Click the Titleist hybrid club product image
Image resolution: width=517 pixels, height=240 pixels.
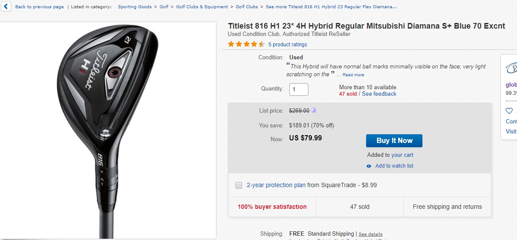pos(108,130)
